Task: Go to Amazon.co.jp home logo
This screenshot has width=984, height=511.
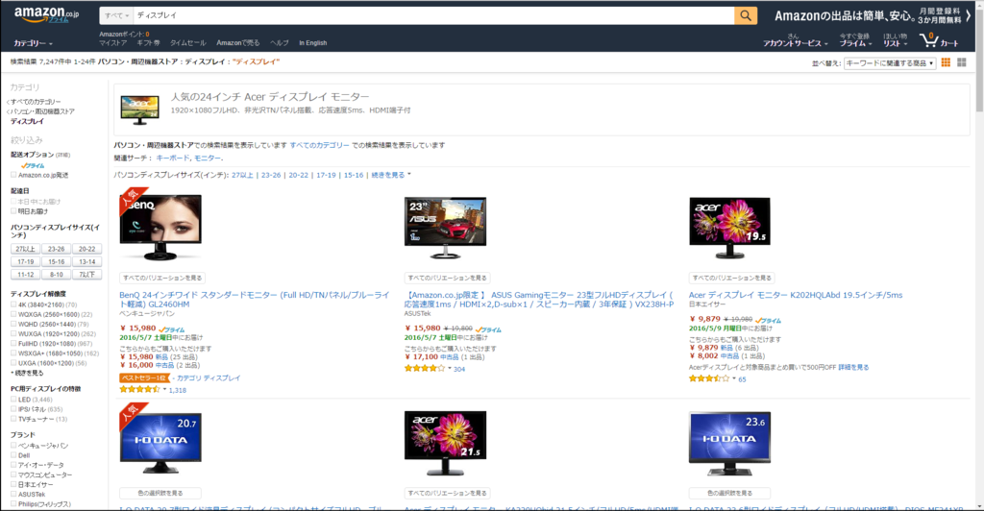Action: 46,14
